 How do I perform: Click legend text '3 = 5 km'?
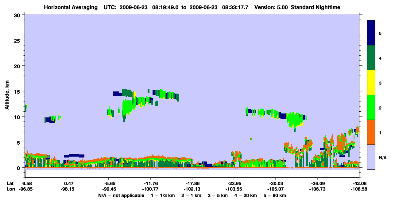(218, 195)
